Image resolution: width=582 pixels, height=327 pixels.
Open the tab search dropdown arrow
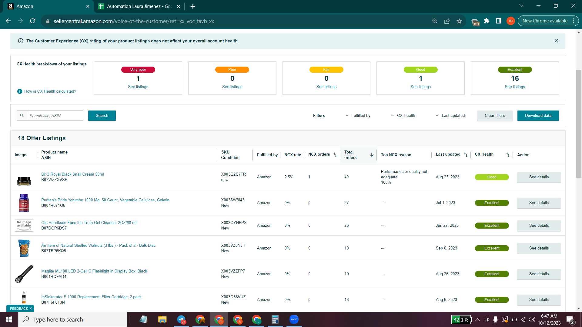point(521,6)
